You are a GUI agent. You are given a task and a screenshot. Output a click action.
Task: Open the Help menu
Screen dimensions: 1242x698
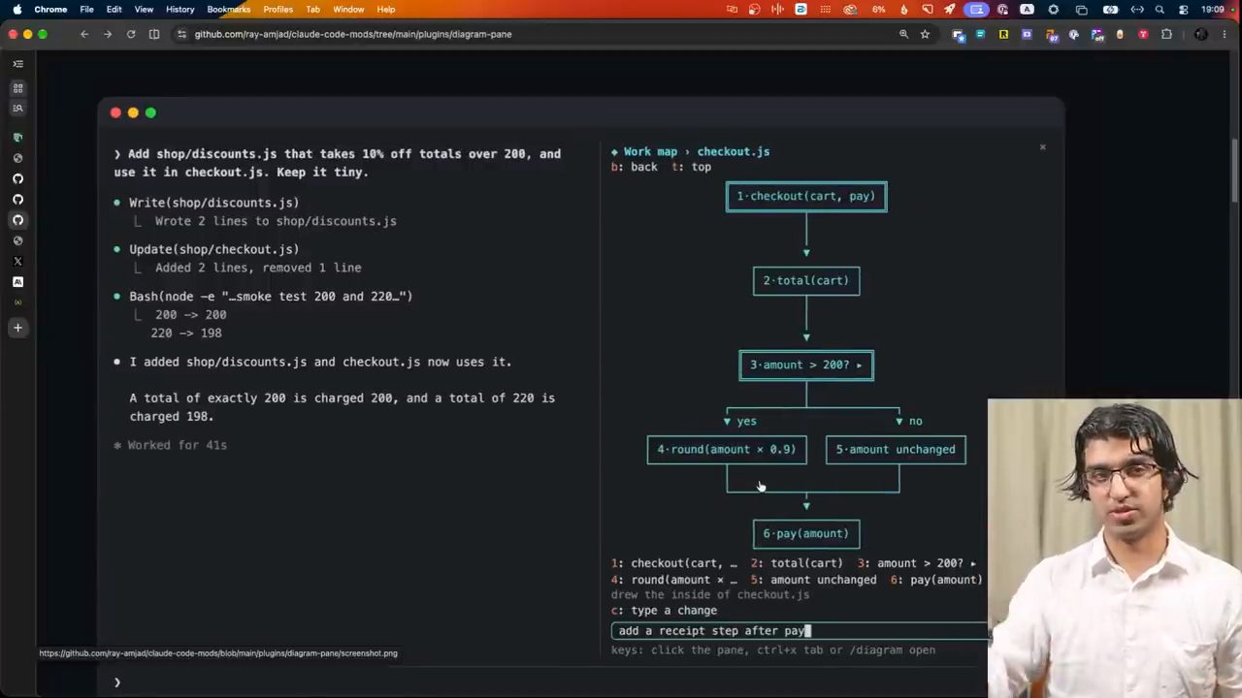(386, 10)
